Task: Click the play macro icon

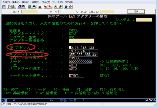Action: tap(56, 7)
